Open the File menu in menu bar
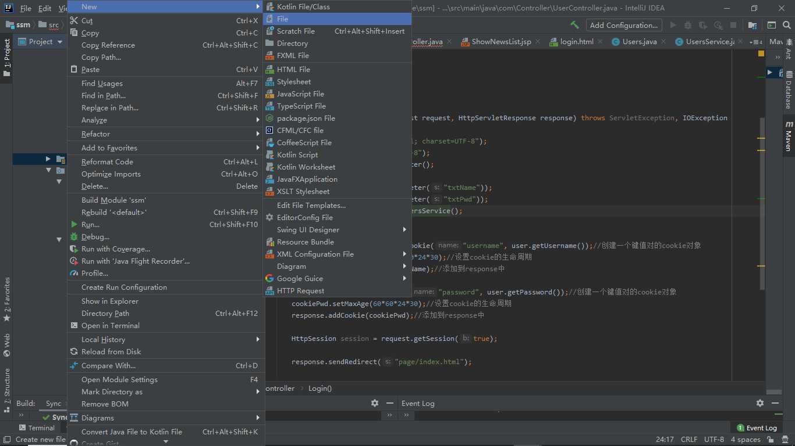Viewport: 795px width, 446px height. pos(26,8)
